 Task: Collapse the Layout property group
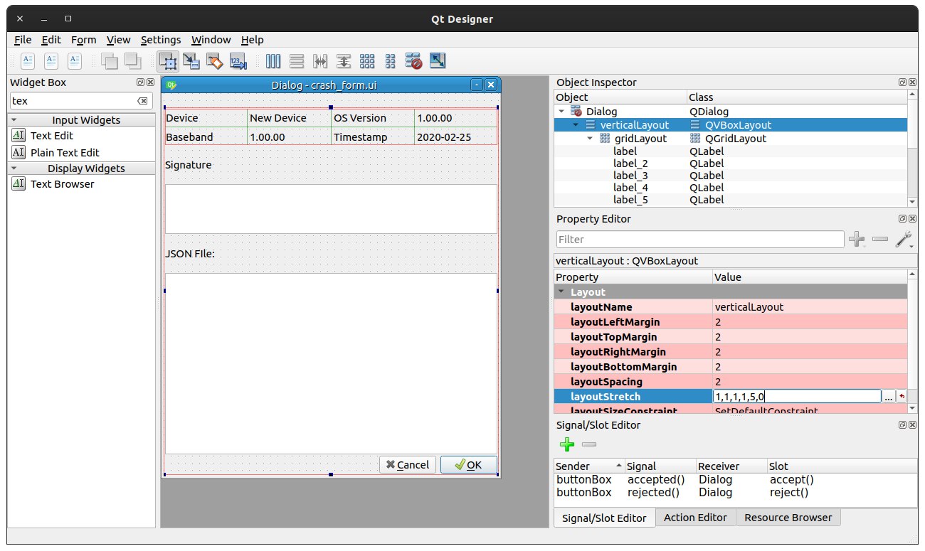561,292
